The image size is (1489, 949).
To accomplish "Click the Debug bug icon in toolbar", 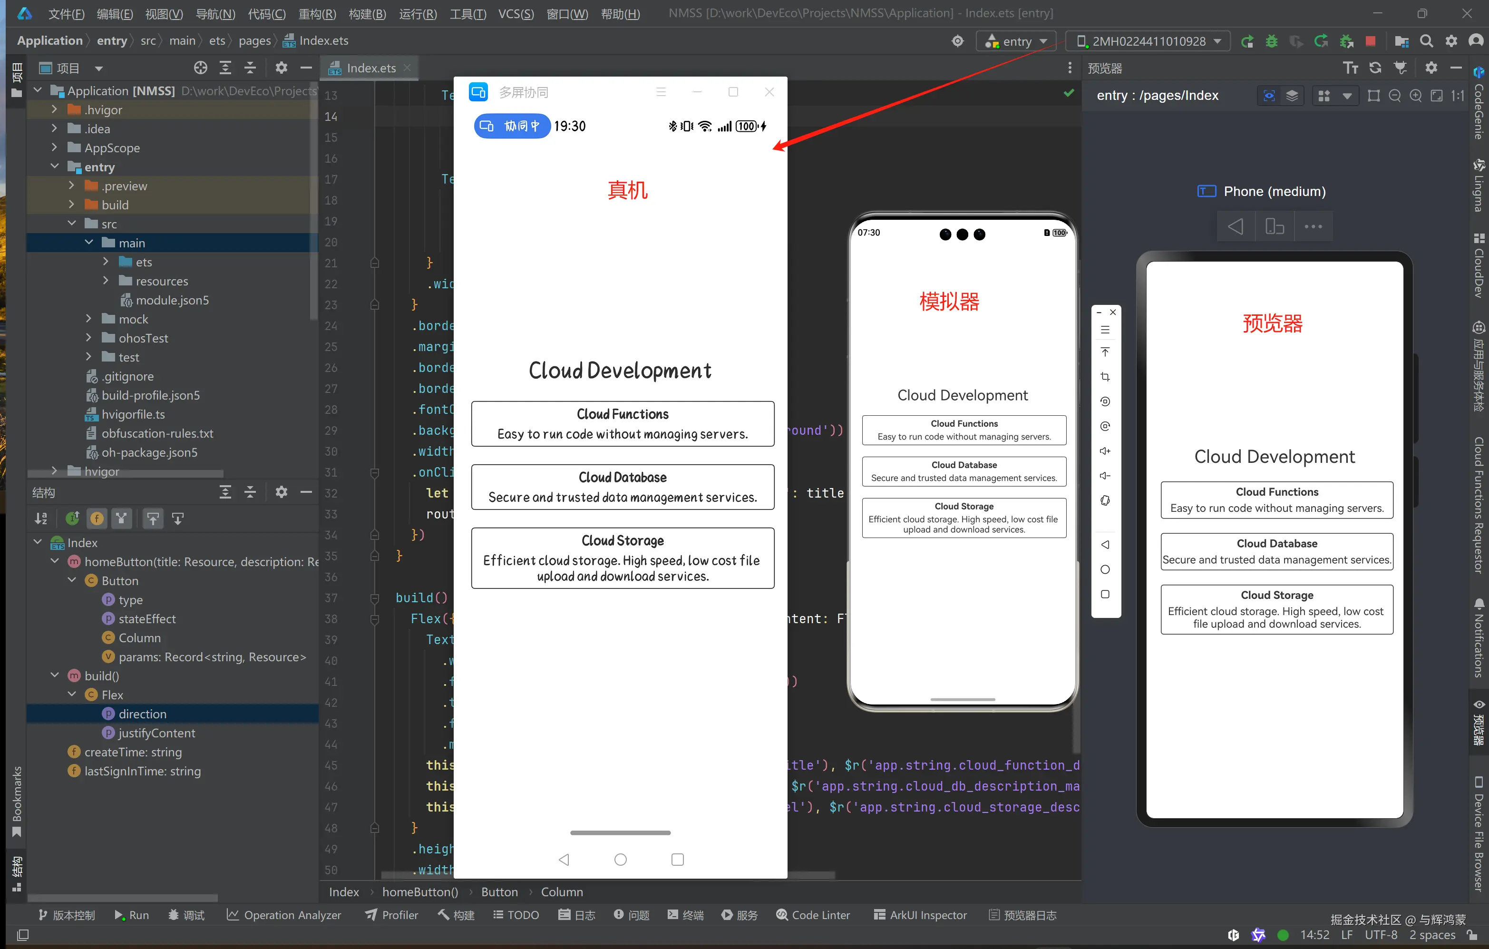I will [1271, 41].
